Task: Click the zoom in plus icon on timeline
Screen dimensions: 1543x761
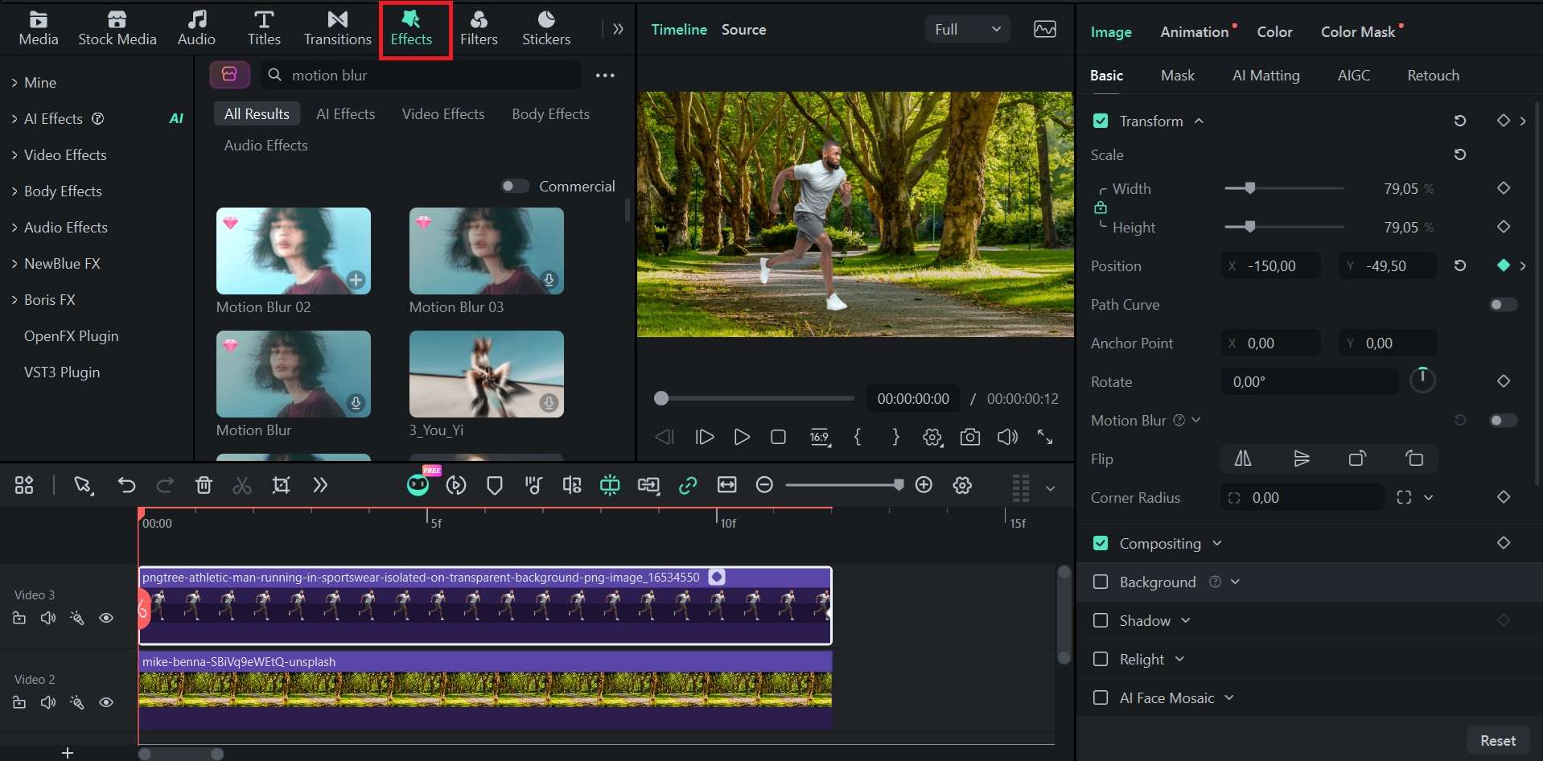Action: pyautogui.click(x=924, y=484)
